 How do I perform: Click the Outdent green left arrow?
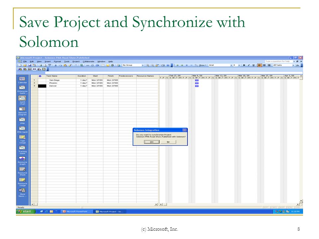[x=177, y=65]
